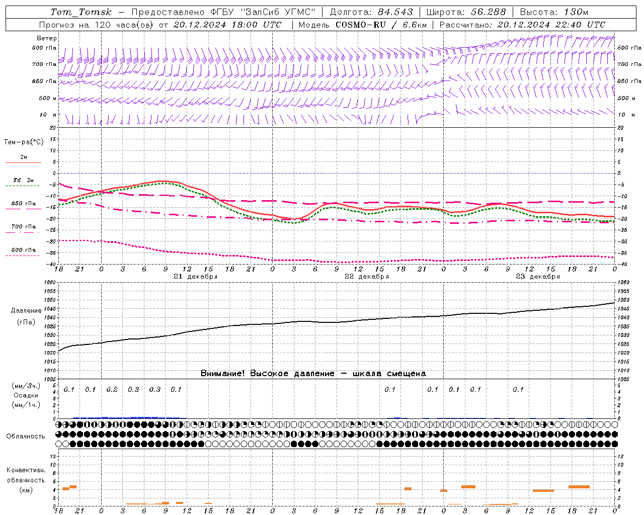Viewport: 644px width, 515px height.
Task: Click the latitude value "Широта: 56.288"
Action: pos(466,12)
